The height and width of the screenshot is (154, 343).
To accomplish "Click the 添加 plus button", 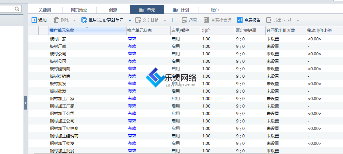I will [x=39, y=20].
